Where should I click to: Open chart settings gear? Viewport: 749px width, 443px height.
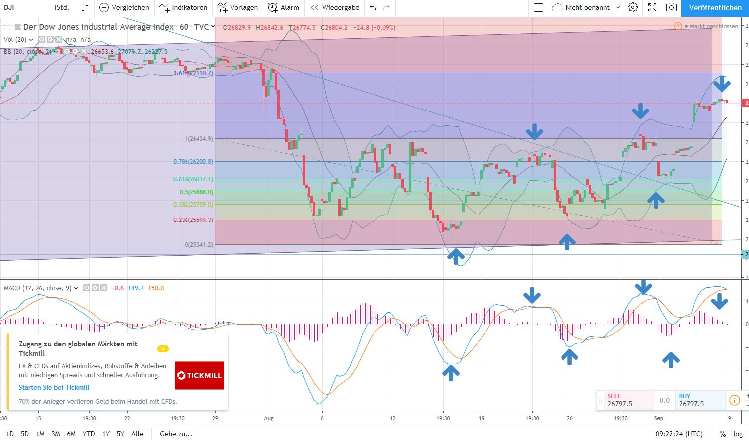632,7
